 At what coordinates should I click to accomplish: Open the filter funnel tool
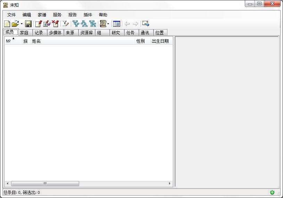[65, 24]
